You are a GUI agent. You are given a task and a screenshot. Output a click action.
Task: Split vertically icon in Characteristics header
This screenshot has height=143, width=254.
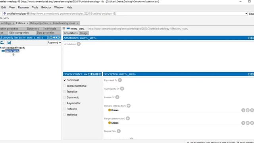click(x=92, y=74)
